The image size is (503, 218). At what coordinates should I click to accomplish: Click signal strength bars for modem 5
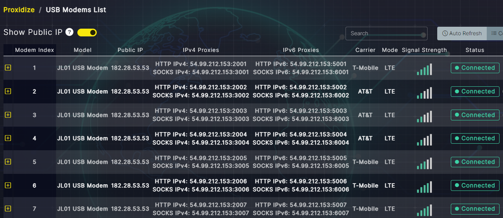pyautogui.click(x=424, y=163)
